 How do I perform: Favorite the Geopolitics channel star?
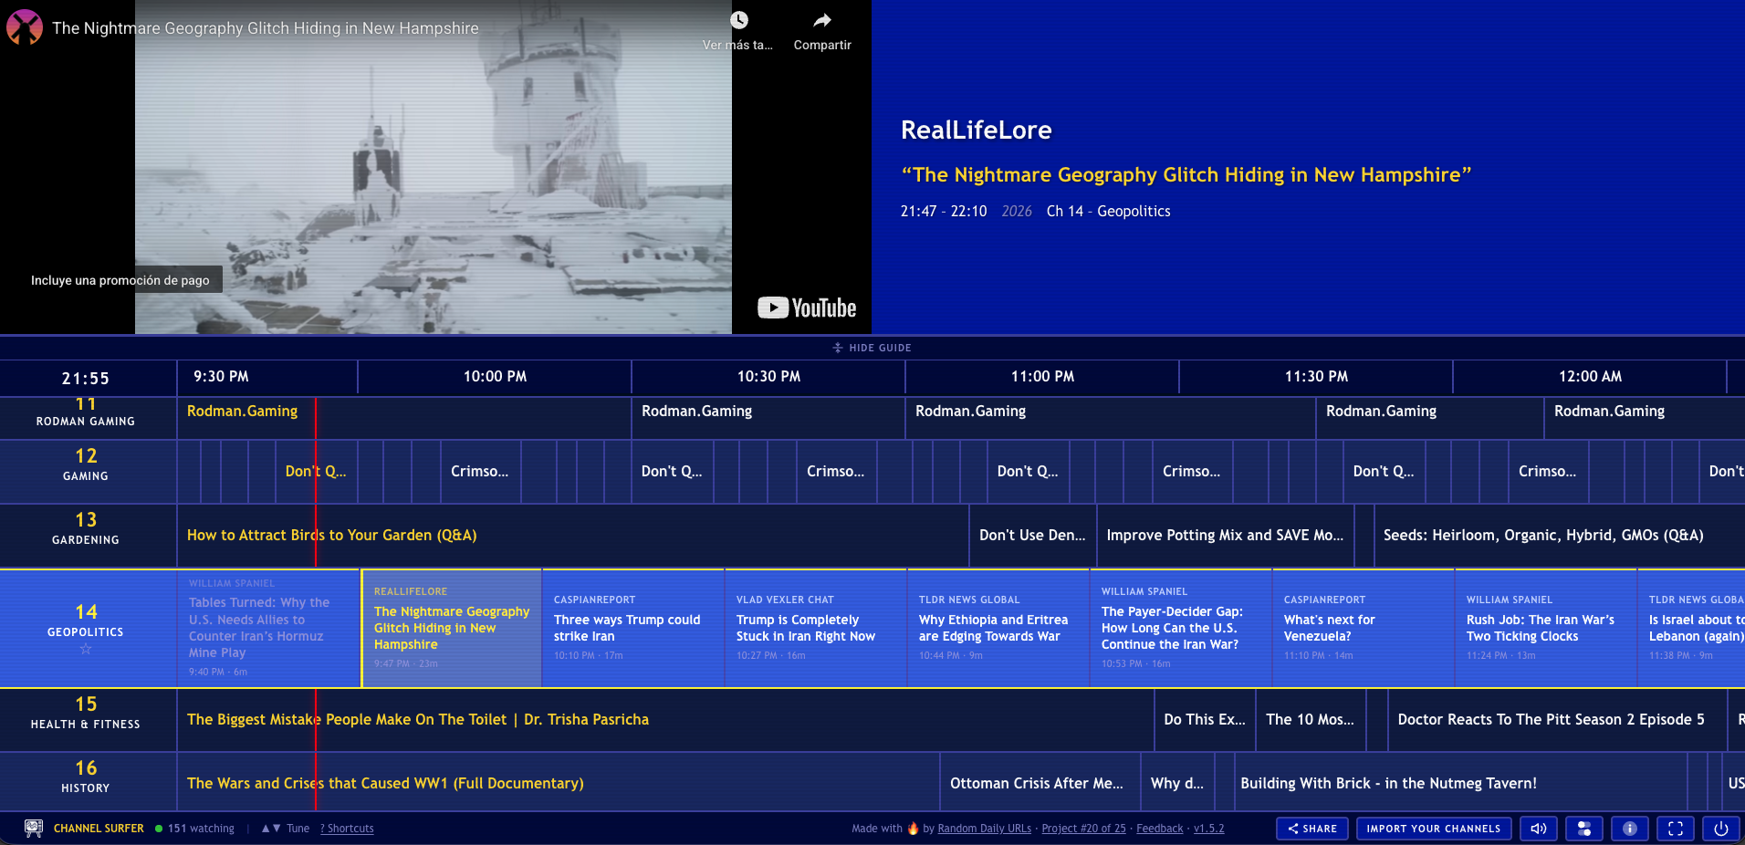pos(86,650)
